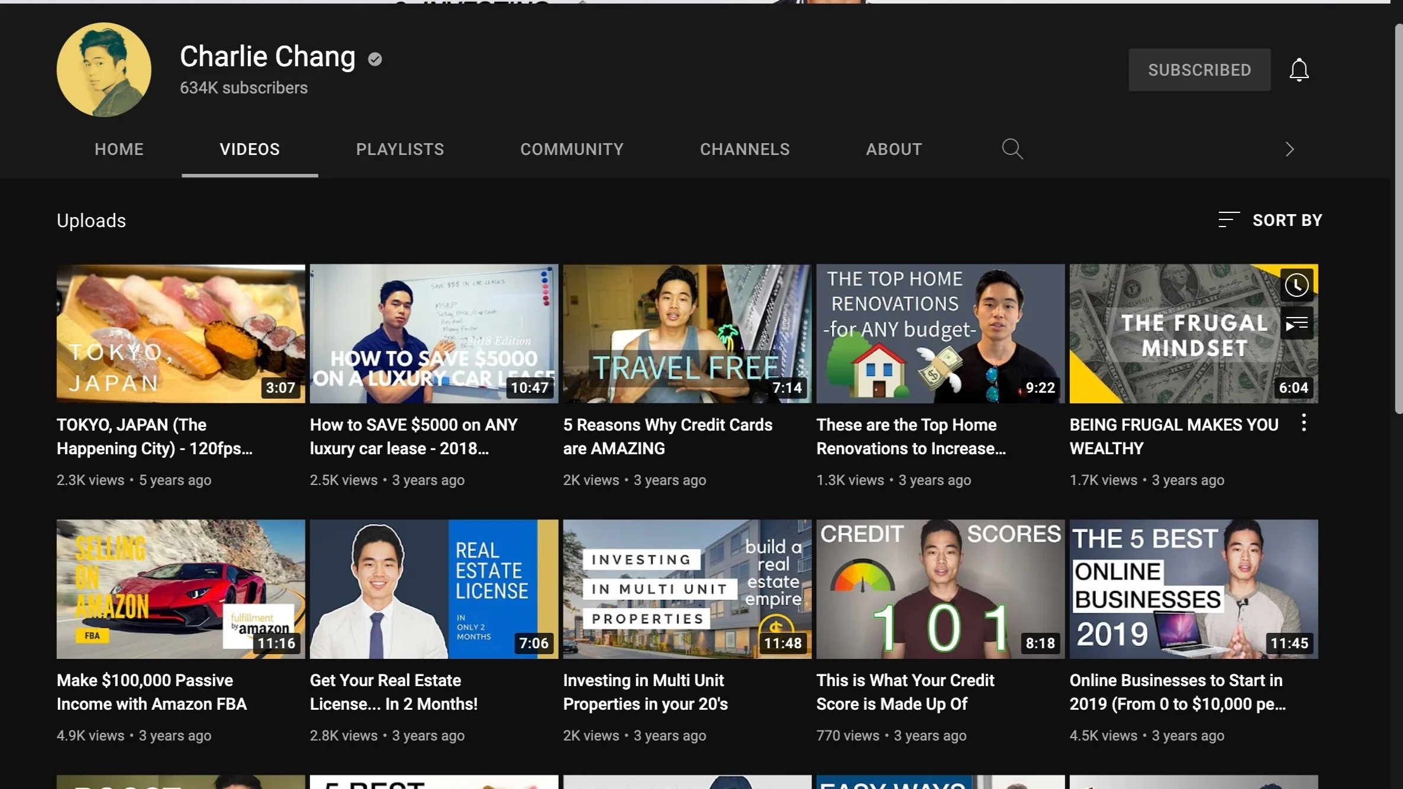Open the Credit Scores 101 video thumbnail
The width and height of the screenshot is (1403, 789).
(x=940, y=589)
